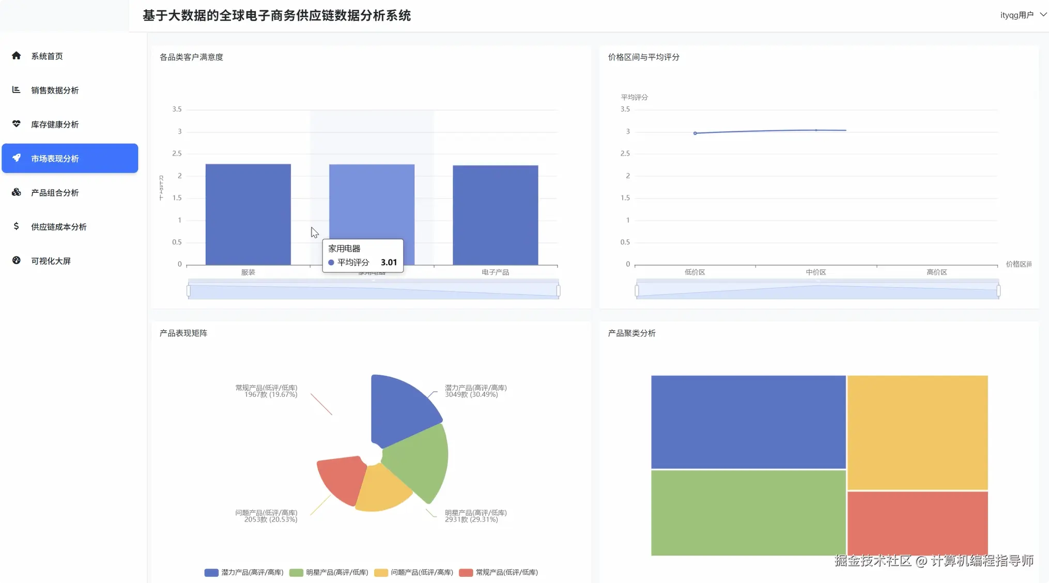
Task: Go to 销售数据分析 menu item
Action: [55, 90]
